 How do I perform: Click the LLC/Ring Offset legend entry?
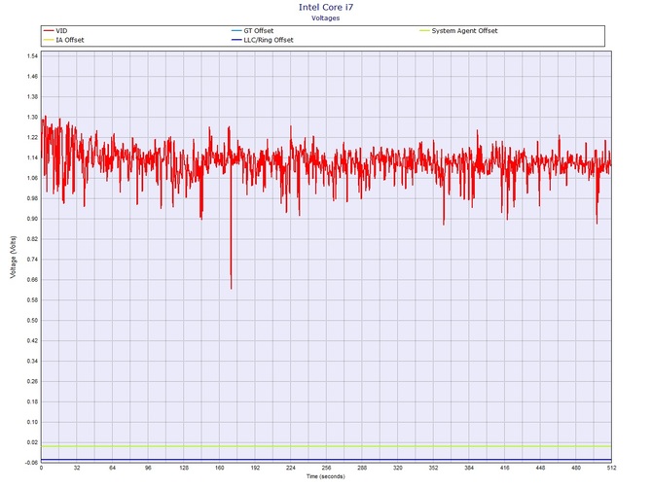click(x=263, y=40)
